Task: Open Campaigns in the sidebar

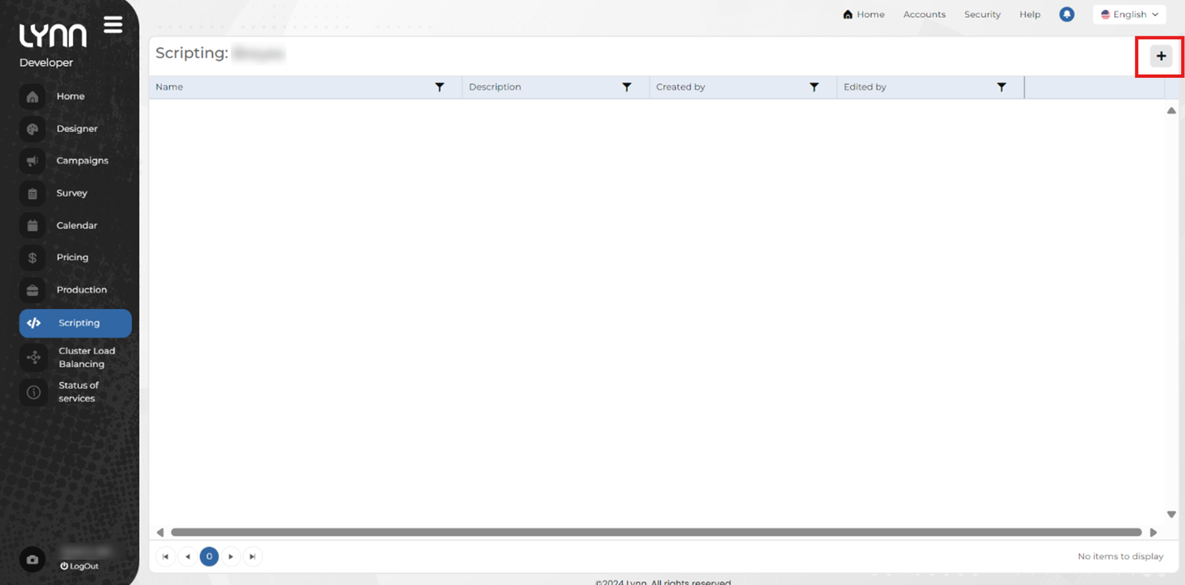Action: click(82, 161)
